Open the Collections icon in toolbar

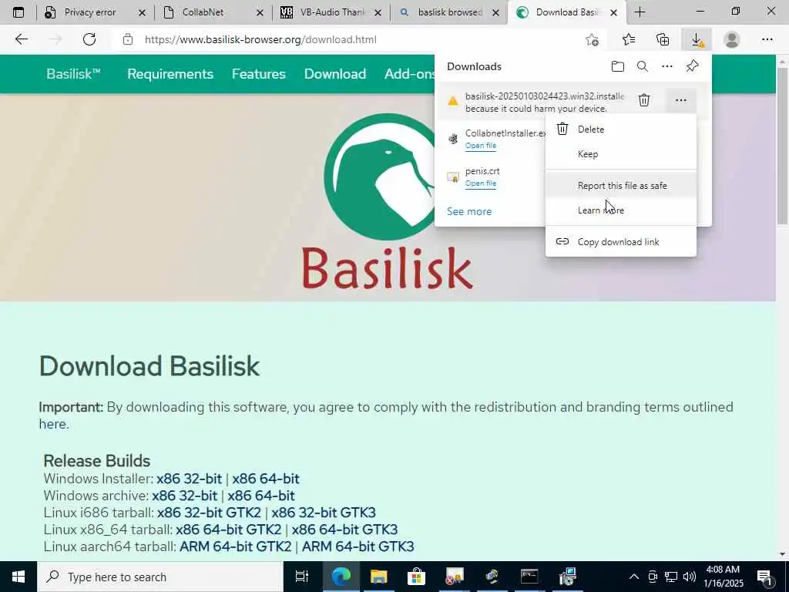663,39
